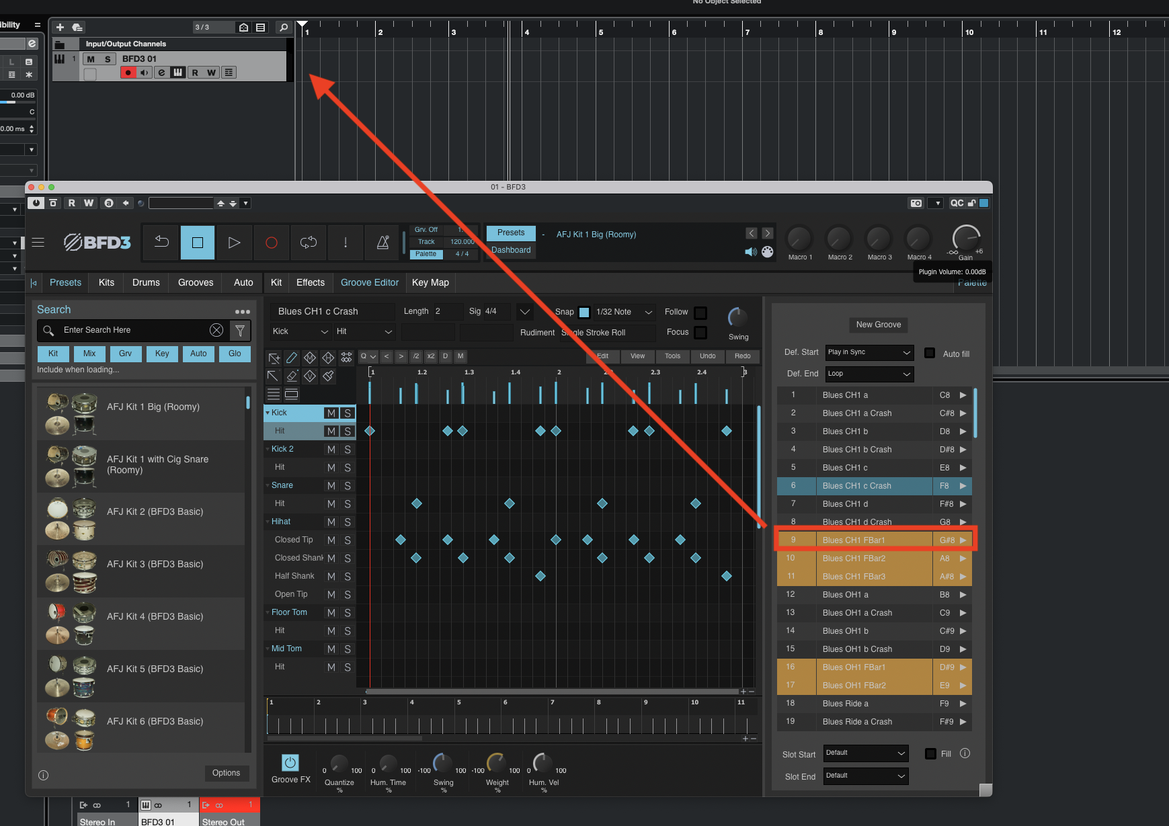Open the BFD3 hamburger menu
This screenshot has height=826, width=1169.
(38, 243)
